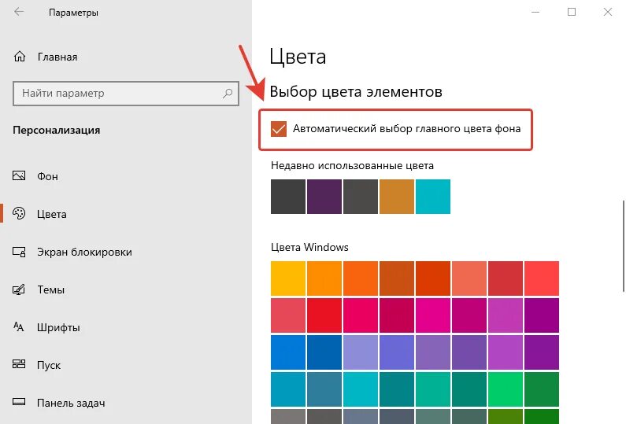Click the Панель задач icon

pos(19,402)
